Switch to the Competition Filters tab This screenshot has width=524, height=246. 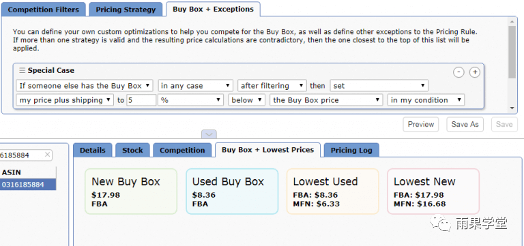point(44,10)
